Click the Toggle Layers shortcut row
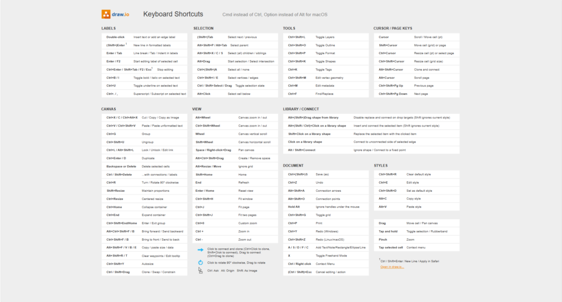This screenshot has height=302, width=562. [x=325, y=37]
